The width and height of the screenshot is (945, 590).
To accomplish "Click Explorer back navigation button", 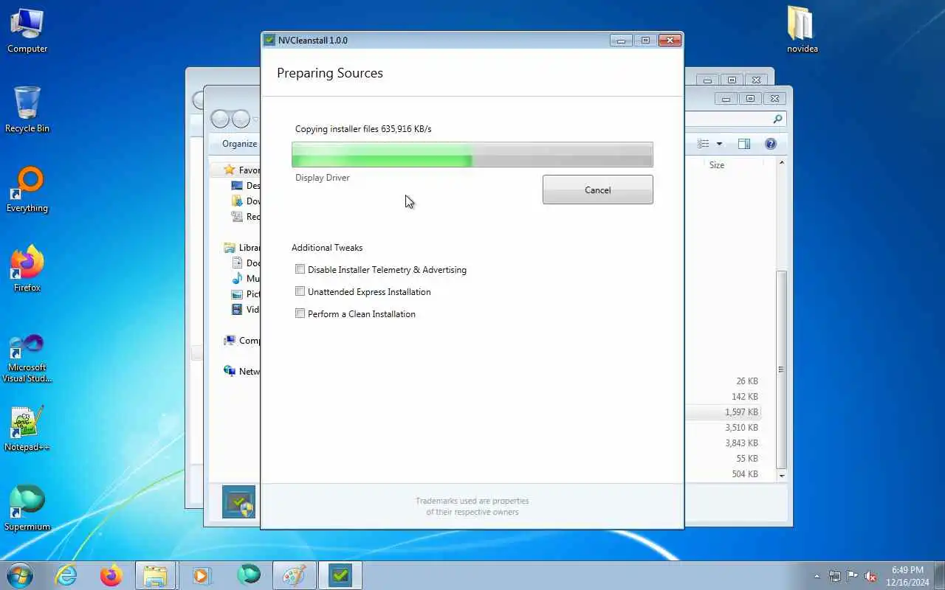I will (x=221, y=119).
